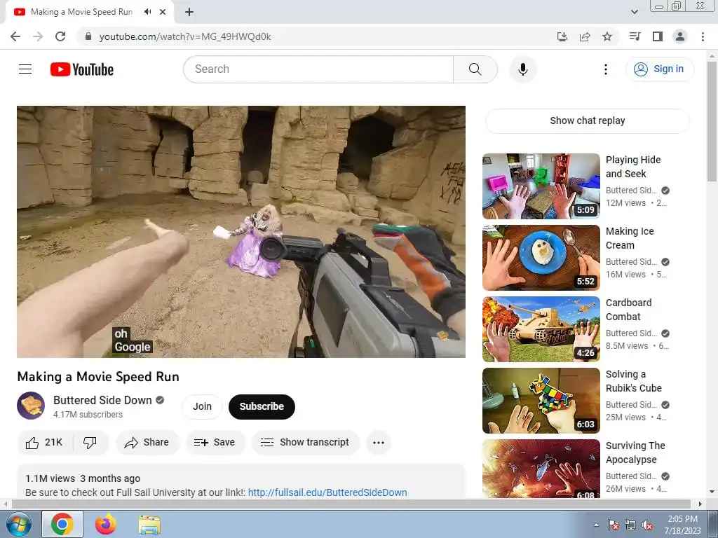Click the Cardboard Combat title
Viewport: 718px width, 538px height.
pyautogui.click(x=629, y=310)
